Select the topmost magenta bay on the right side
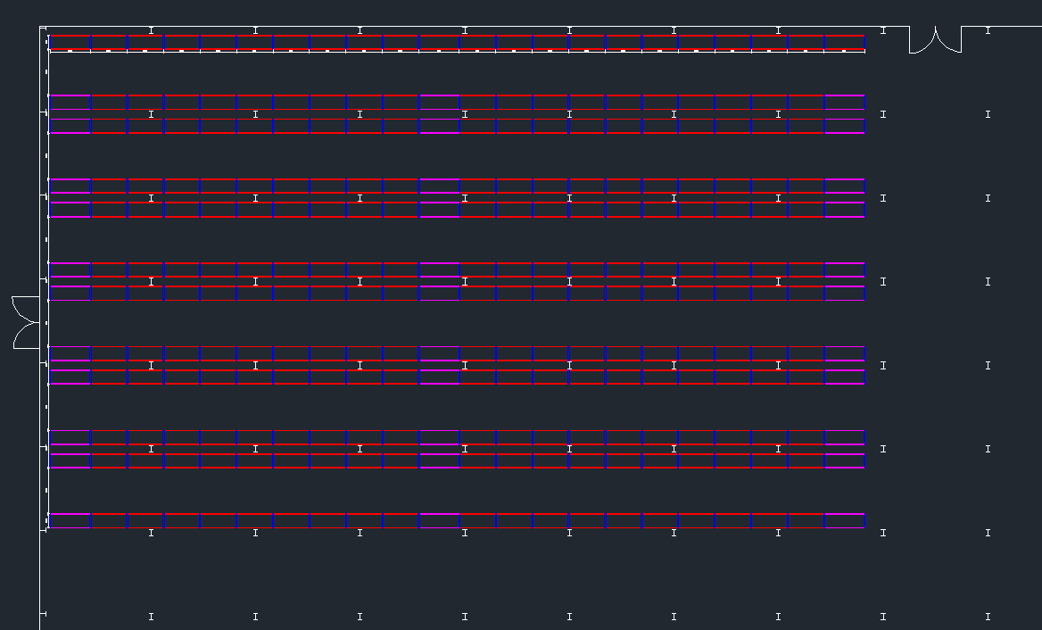1042x630 pixels. (845, 102)
